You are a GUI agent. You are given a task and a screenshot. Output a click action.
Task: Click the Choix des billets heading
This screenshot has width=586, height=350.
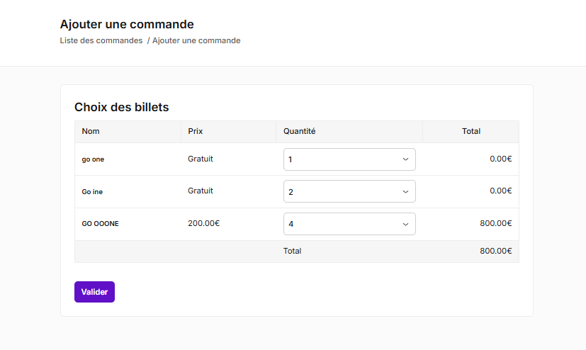pyautogui.click(x=121, y=107)
